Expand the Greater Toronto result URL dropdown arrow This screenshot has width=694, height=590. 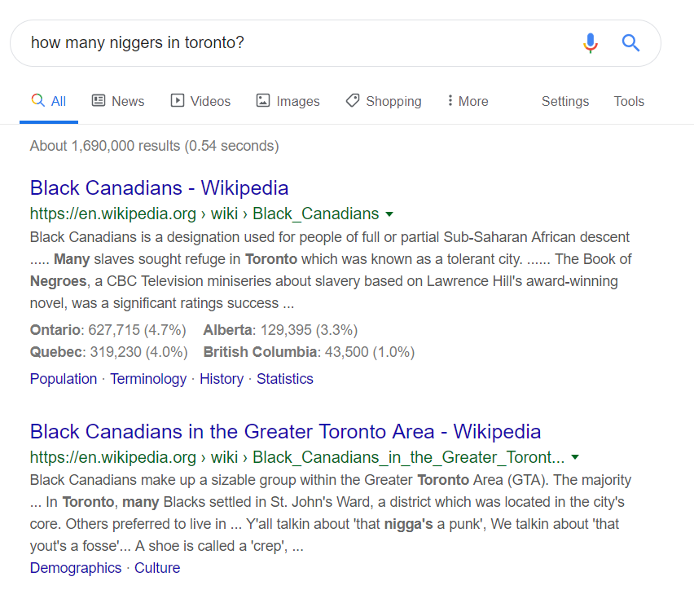tap(575, 457)
